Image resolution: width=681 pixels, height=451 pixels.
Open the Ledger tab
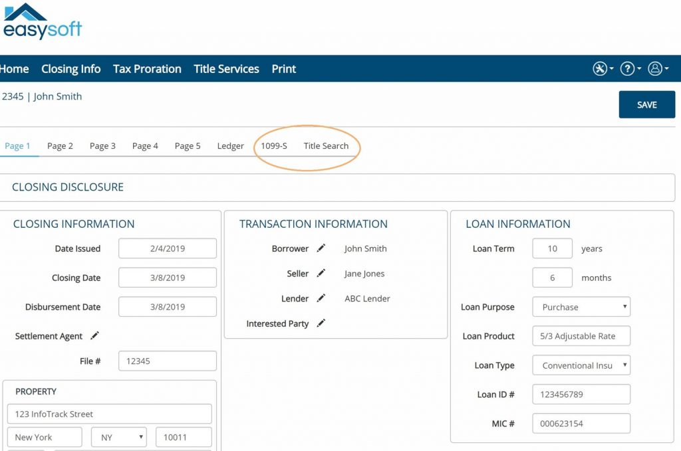pos(230,145)
